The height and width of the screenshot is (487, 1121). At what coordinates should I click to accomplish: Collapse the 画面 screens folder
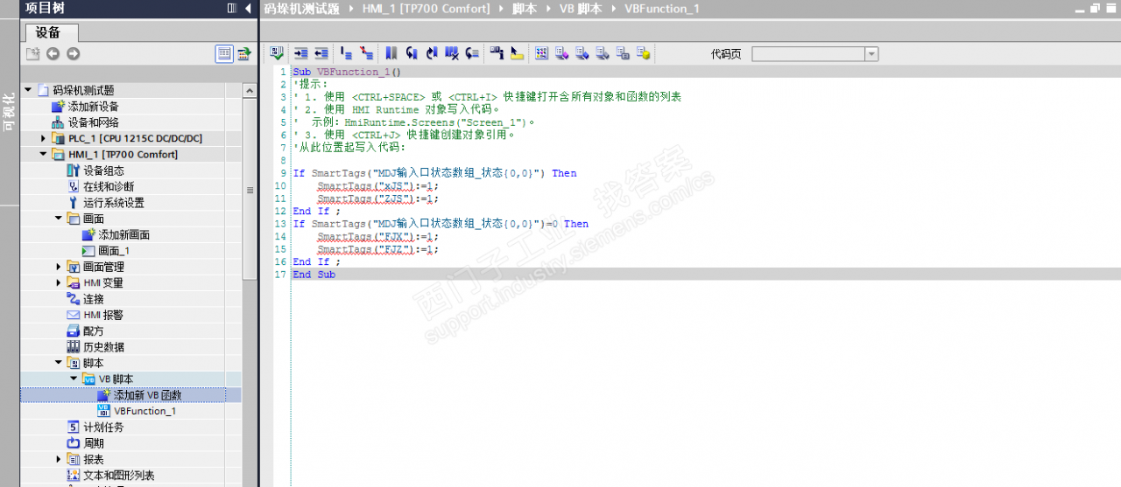[x=59, y=218]
